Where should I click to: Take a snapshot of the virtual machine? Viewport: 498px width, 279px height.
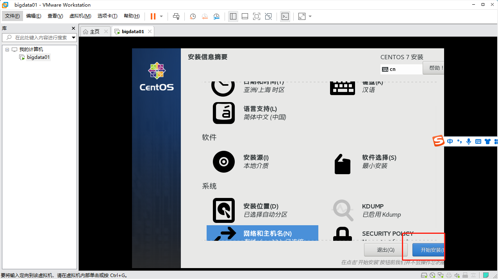point(193,16)
